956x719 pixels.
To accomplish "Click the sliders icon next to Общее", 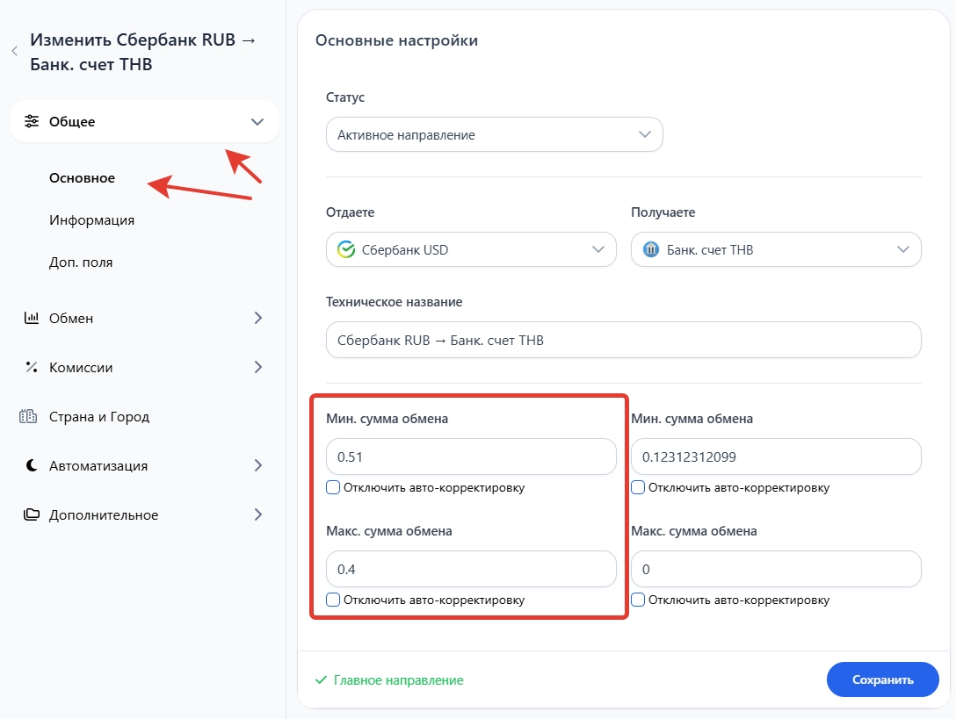I will [x=32, y=122].
